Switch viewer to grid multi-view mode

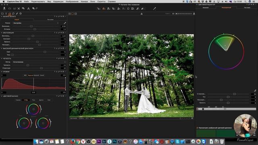point(70,14)
